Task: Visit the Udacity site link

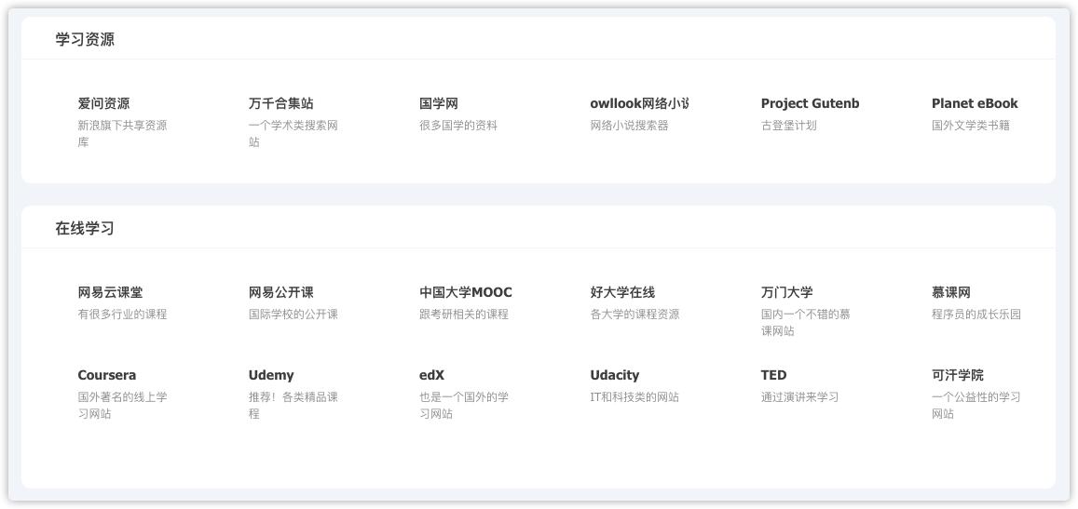Action: (x=614, y=375)
